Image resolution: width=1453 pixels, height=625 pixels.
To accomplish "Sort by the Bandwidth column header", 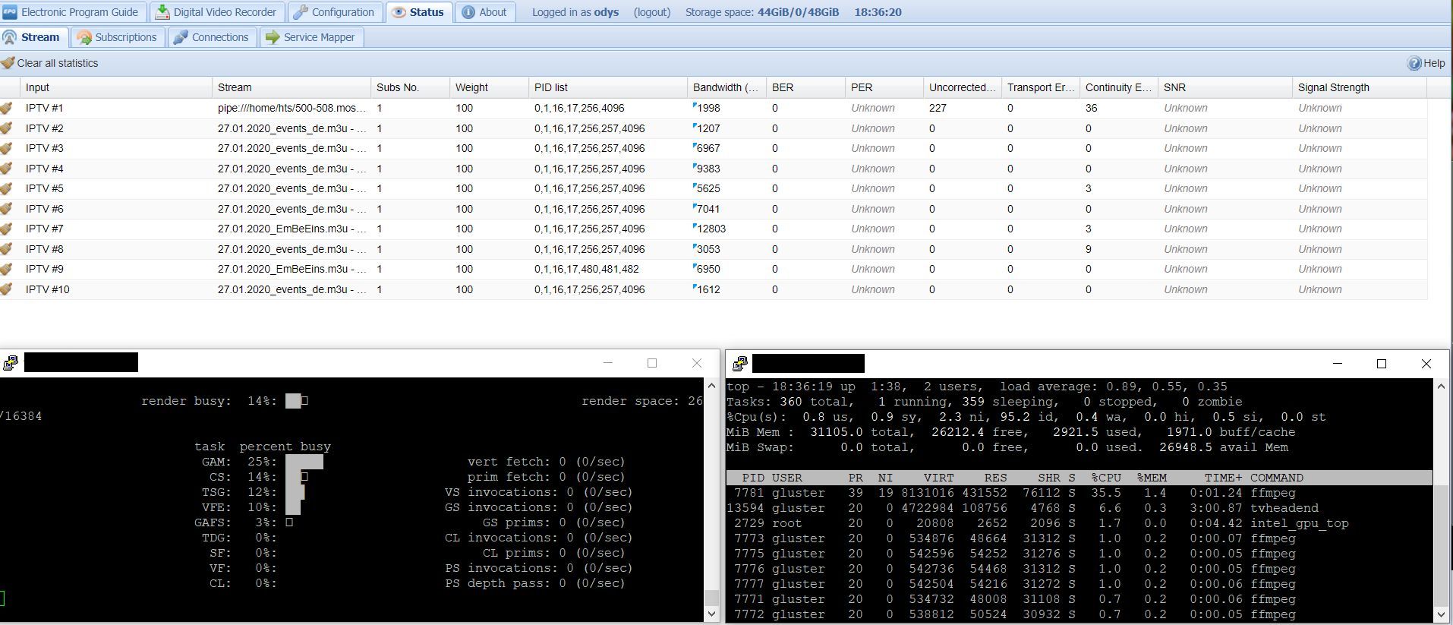I will [x=726, y=87].
